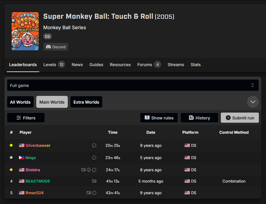The image size is (266, 204).
Task: Click the 8 years ago date
Action: (x=151, y=170)
